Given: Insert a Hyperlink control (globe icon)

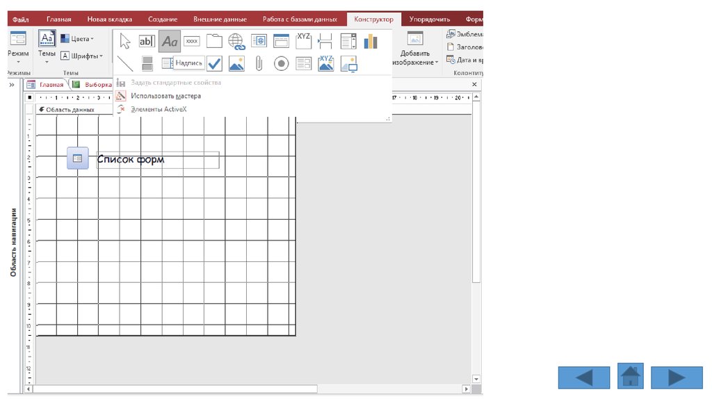Looking at the screenshot, I should point(236,42).
